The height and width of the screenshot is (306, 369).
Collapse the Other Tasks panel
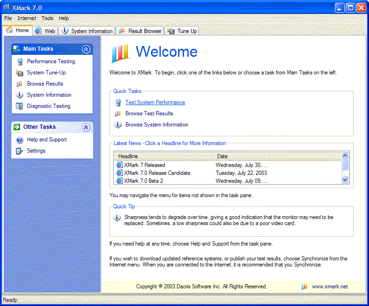click(86, 127)
